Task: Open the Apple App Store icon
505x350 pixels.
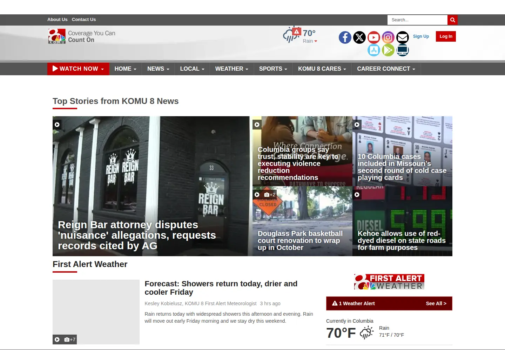Action: click(x=374, y=50)
